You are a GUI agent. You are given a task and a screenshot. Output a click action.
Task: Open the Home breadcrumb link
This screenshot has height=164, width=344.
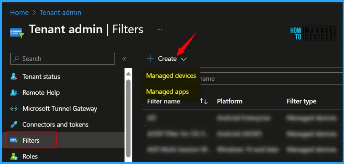click(19, 12)
